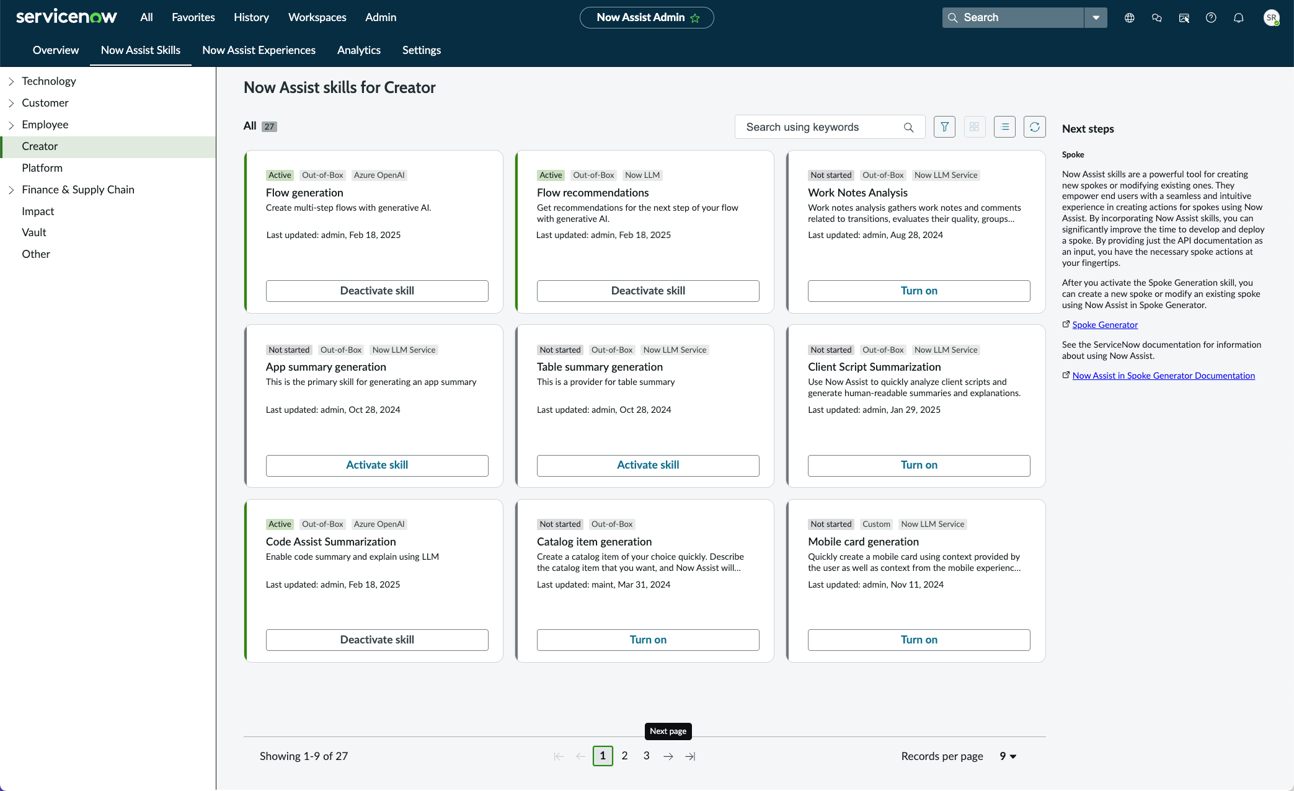Activate the Table summary generation skill
This screenshot has height=791, width=1294.
coord(648,466)
